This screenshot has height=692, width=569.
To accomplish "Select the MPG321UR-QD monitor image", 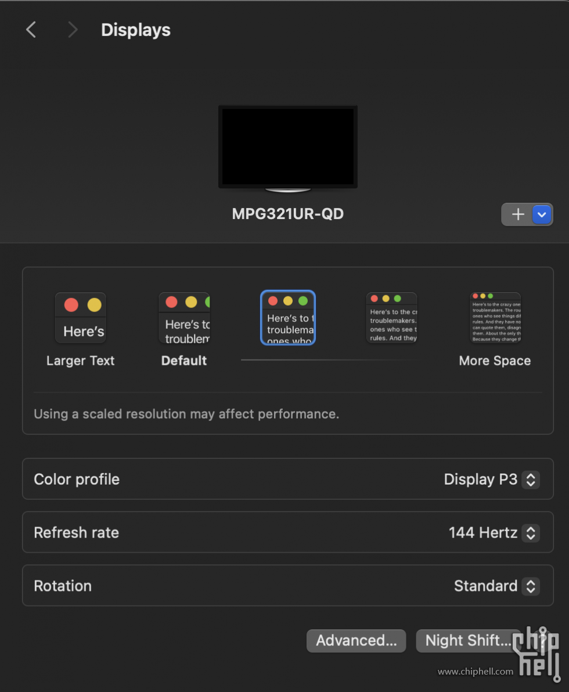I will 288,149.
